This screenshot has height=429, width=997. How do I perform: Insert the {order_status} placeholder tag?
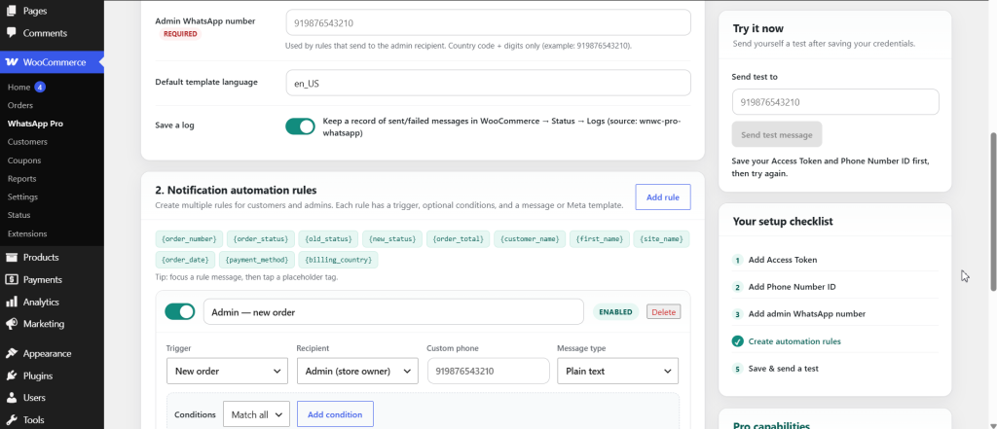point(261,239)
